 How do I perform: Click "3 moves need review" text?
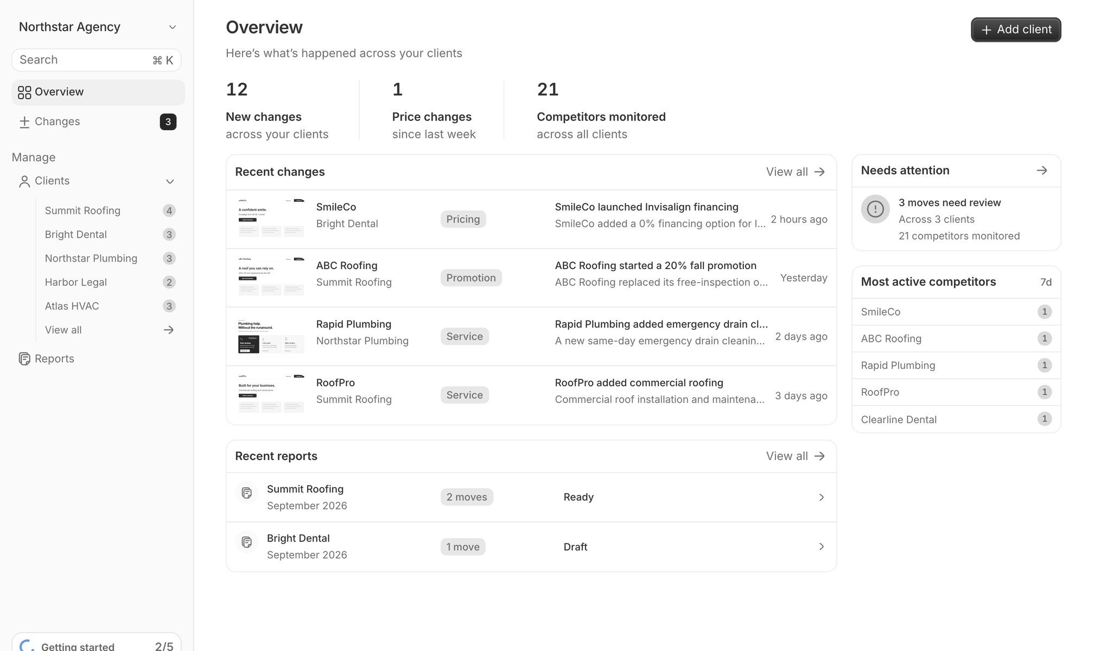(950, 203)
